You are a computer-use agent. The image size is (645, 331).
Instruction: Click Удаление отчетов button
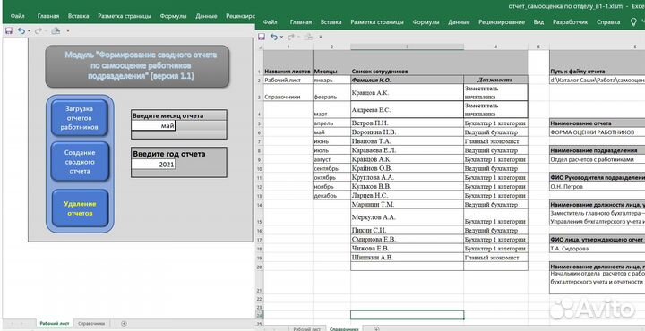click(x=81, y=208)
